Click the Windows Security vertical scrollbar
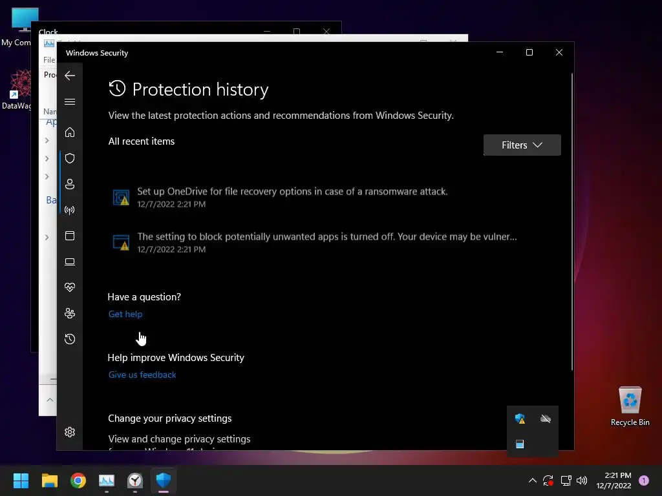Viewport: 662px width, 496px height. pyautogui.click(x=572, y=222)
